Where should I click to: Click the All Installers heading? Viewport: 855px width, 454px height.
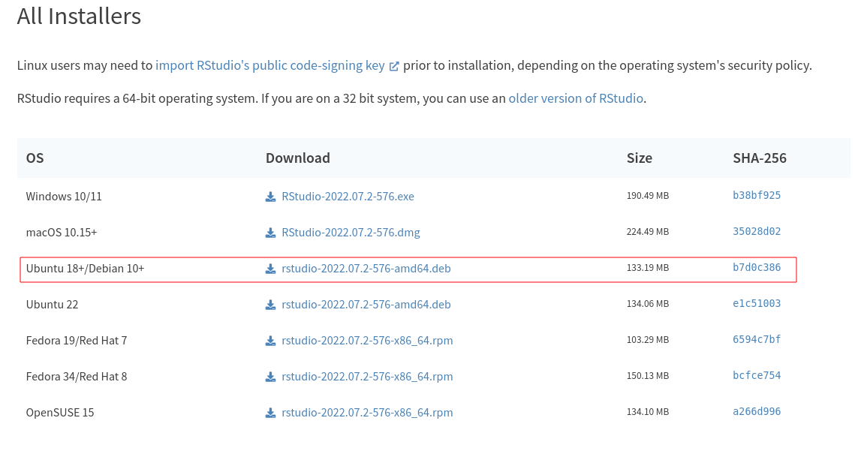(79, 16)
